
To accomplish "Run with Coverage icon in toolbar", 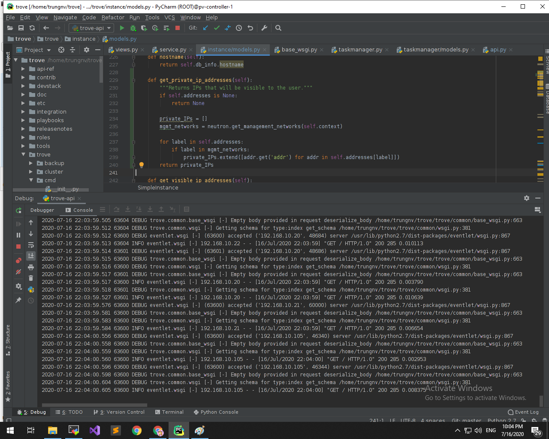I will tap(144, 28).
